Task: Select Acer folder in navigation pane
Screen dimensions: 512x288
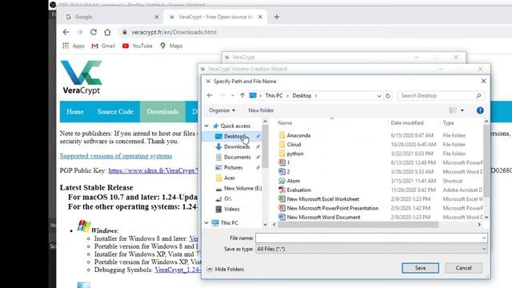Action: click(x=230, y=178)
